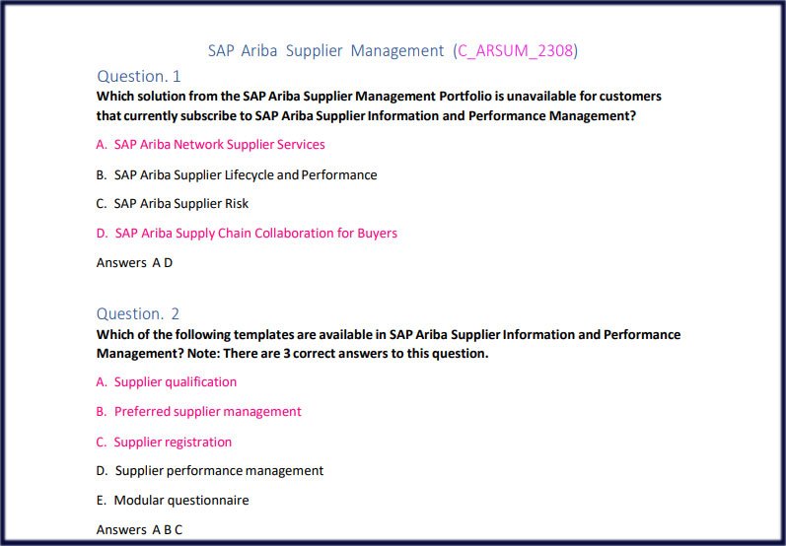Click the Question. 1 heading
The image size is (786, 546).
[139, 76]
